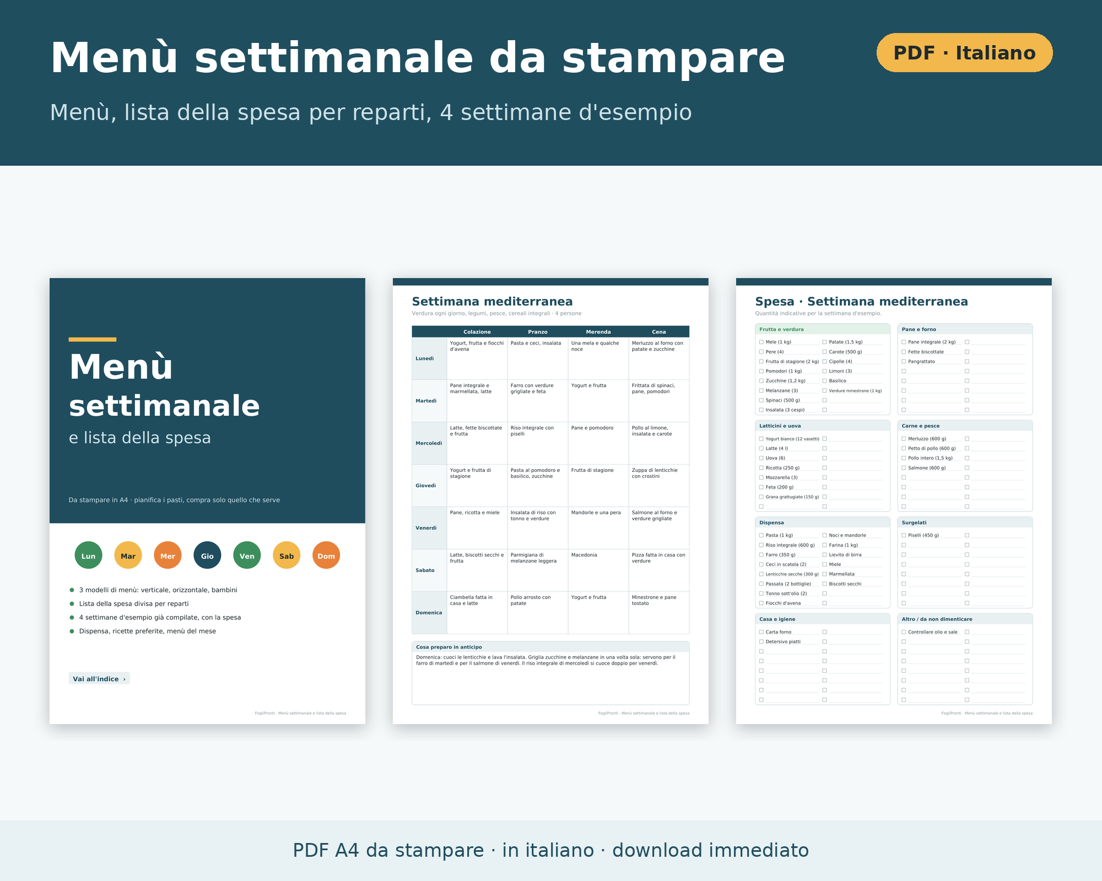Check the Carote (500 g) box
Image resolution: width=1102 pixels, height=881 pixels.
pyautogui.click(x=825, y=352)
